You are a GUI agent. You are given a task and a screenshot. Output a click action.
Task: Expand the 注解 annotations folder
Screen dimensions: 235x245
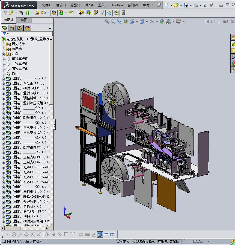tap(3, 54)
